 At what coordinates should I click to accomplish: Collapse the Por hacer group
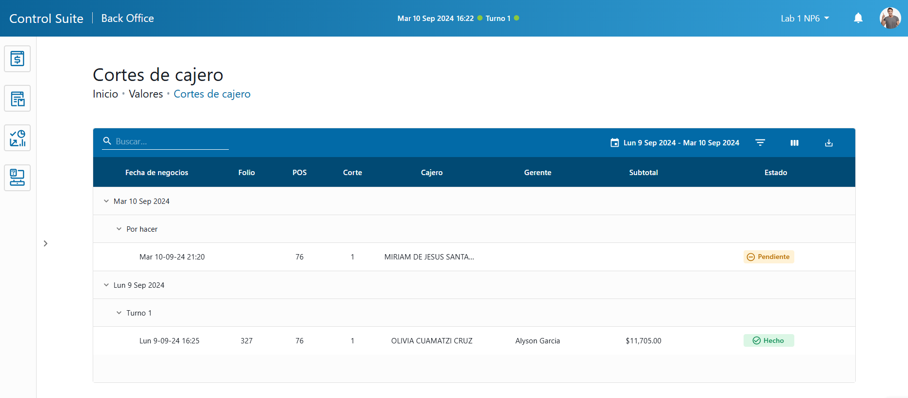point(119,229)
